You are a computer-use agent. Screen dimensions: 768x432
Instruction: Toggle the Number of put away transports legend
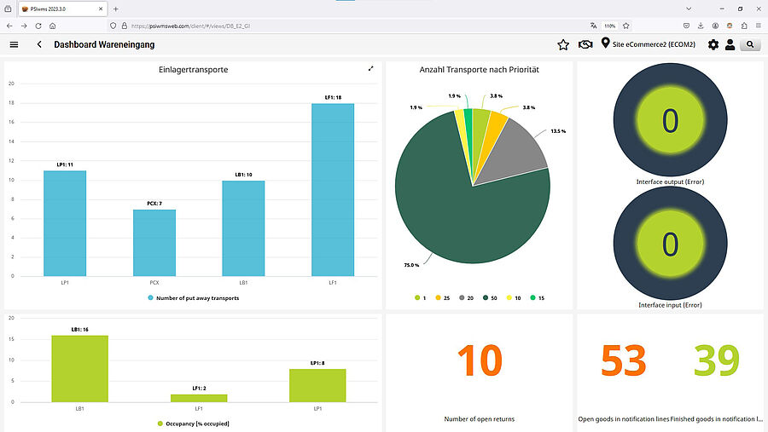pos(193,297)
